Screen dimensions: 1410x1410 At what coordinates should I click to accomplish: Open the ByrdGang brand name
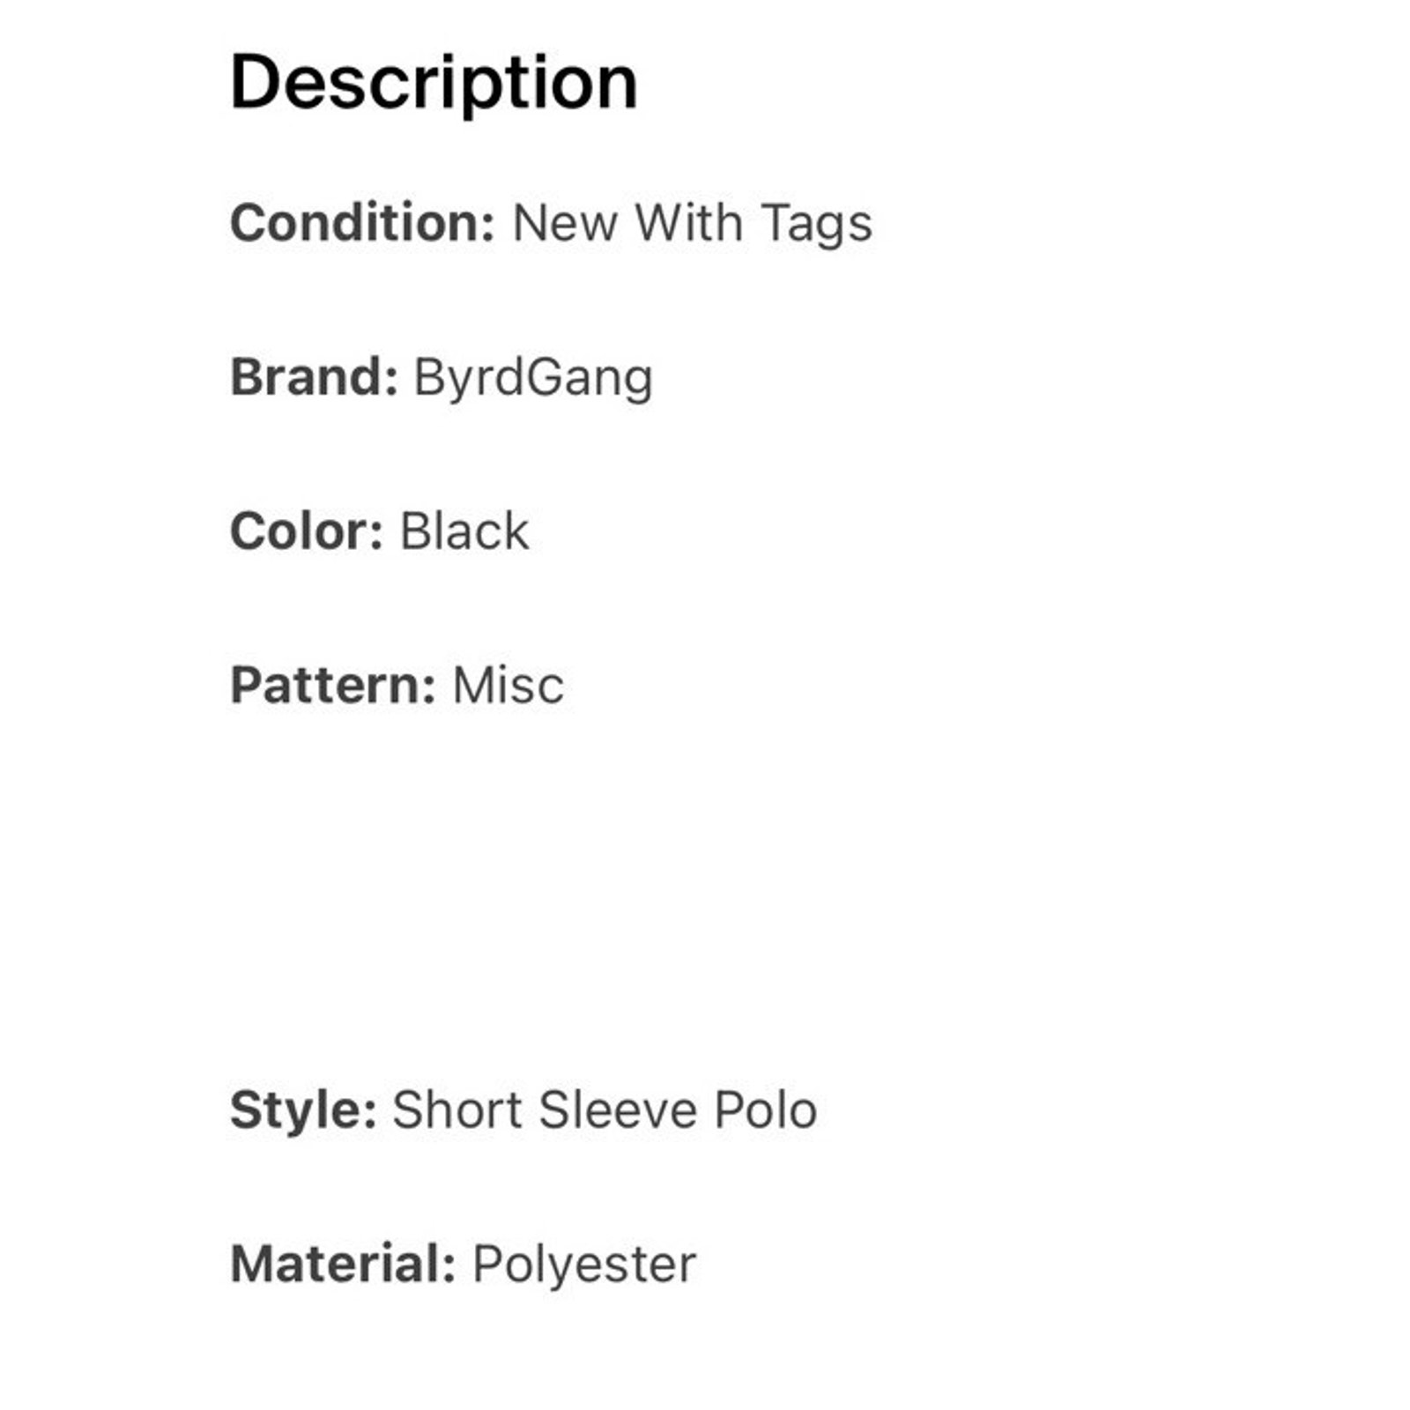click(534, 379)
